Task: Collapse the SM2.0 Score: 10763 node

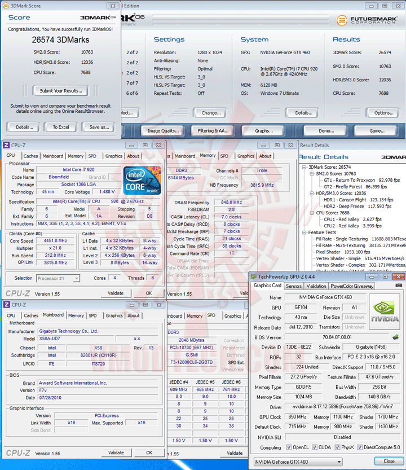Action: [x=312, y=174]
